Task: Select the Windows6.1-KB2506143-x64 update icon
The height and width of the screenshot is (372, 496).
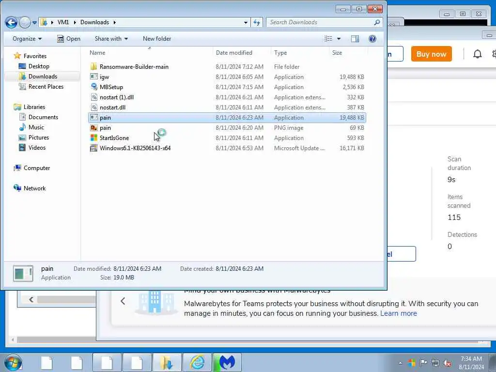Action: pos(93,148)
